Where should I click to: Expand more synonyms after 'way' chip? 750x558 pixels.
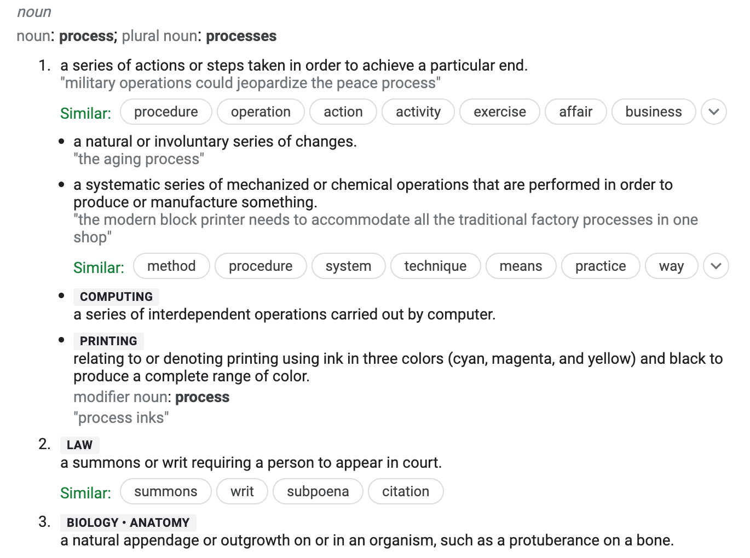716,266
